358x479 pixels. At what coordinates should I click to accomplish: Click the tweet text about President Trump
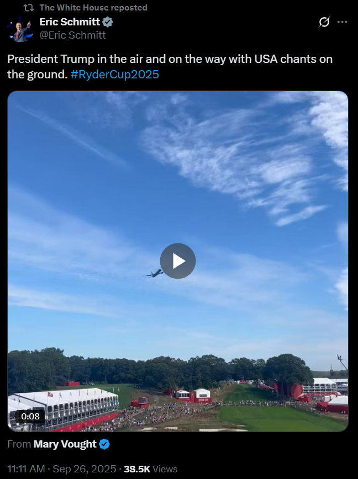(170, 67)
